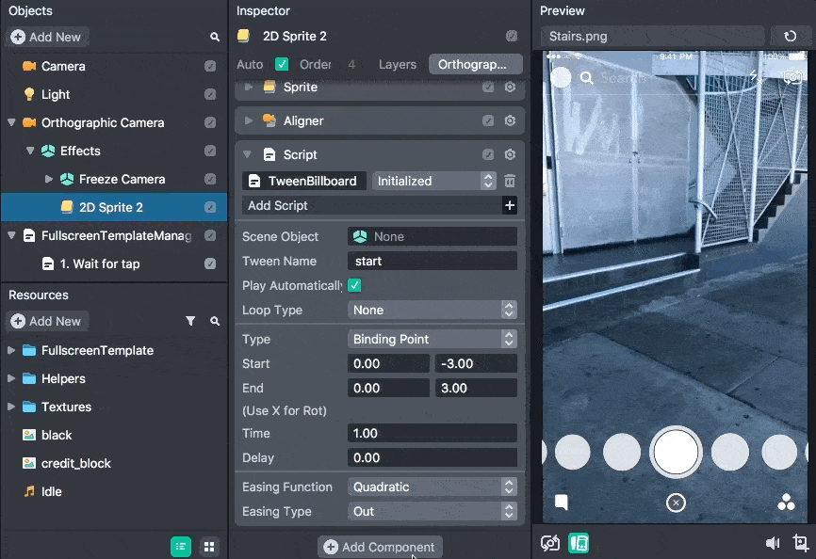
Task: Click the crop icon below the preview
Action: click(800, 542)
